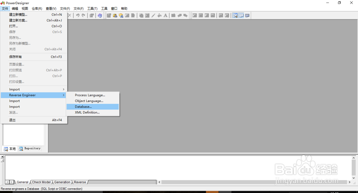
Task: Select 保存所有 menu entry
Action: pos(34,57)
